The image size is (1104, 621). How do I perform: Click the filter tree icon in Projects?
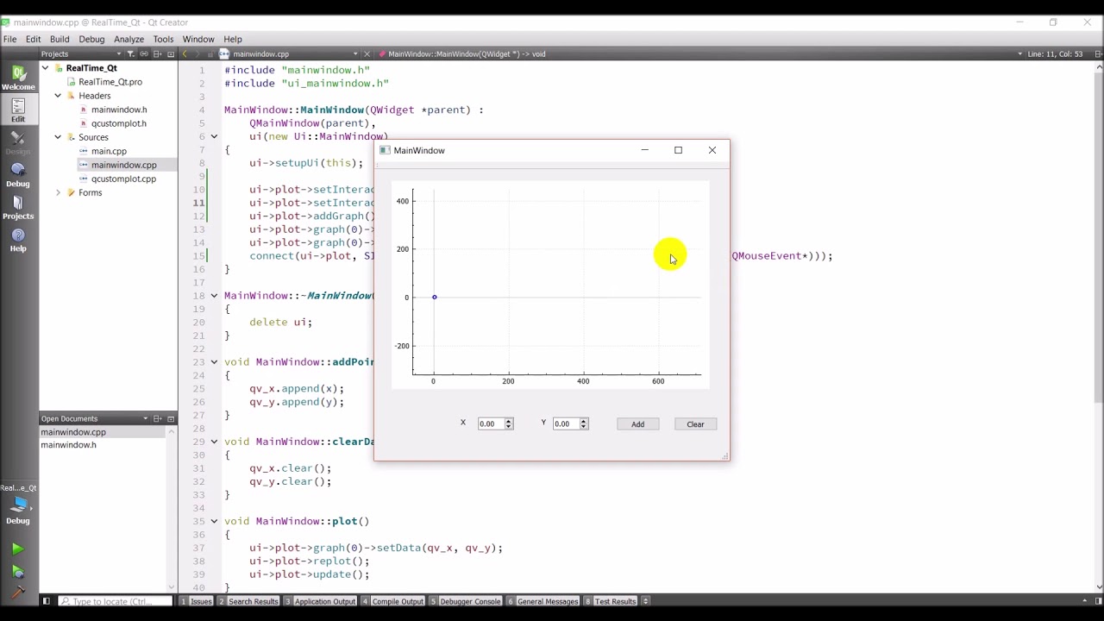tap(131, 53)
